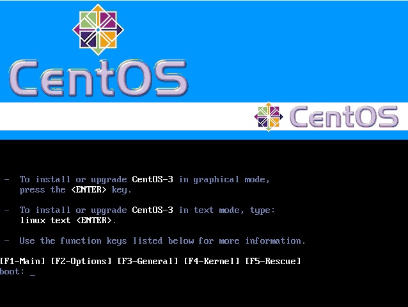The width and height of the screenshot is (408, 307).
Task: Click the large CentOS wordmark text
Action: pyautogui.click(x=98, y=78)
